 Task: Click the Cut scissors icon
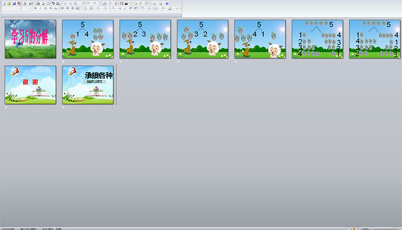pyautogui.click(x=65, y=3)
